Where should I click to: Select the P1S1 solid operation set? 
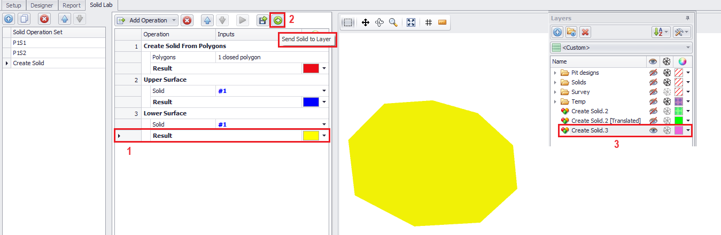(x=20, y=43)
